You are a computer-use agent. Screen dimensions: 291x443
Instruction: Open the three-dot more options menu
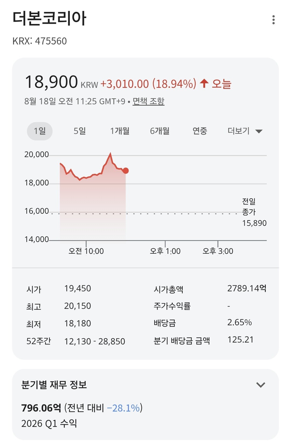(273, 20)
